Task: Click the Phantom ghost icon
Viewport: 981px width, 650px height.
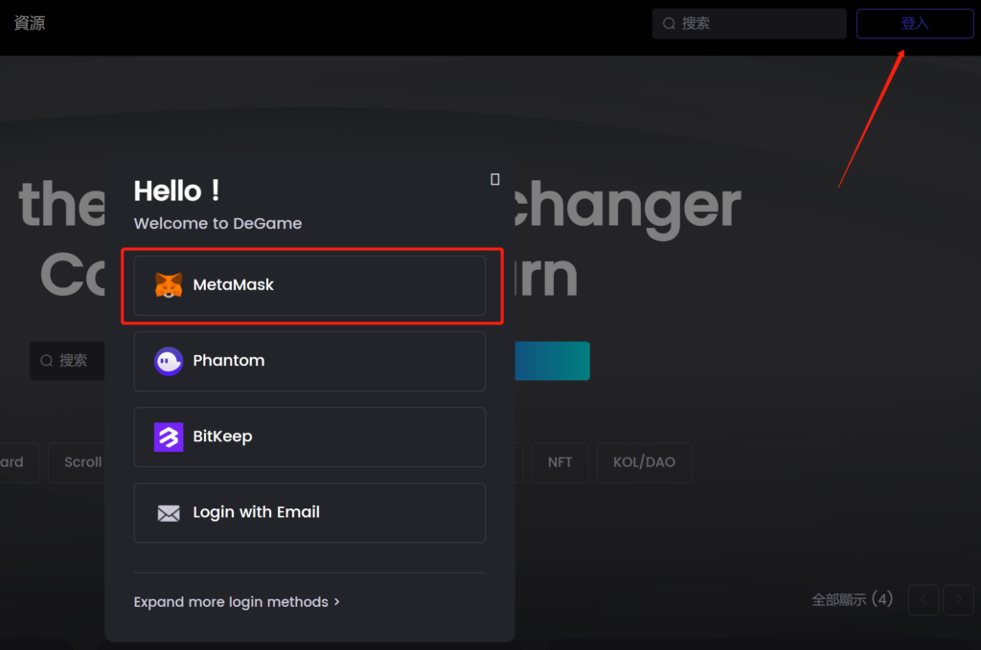Action: point(169,361)
